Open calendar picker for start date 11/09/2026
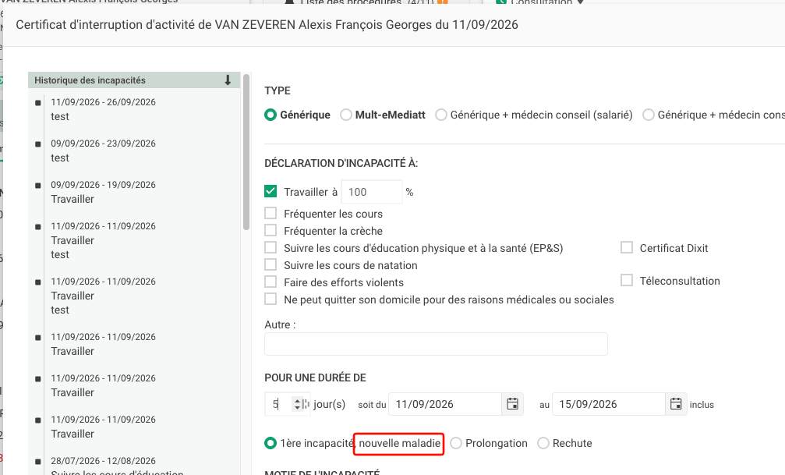The width and height of the screenshot is (785, 475). click(512, 404)
